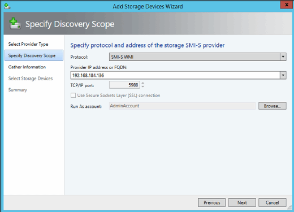The image size is (294, 212).
Task: Click the resize grip at bottom corner
Action: click(x=289, y=207)
